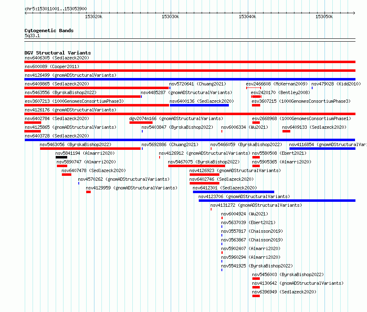The image size is (367, 312).
Task: Select esv2420170 (Bentley2008) label
Action: tap(280, 92)
